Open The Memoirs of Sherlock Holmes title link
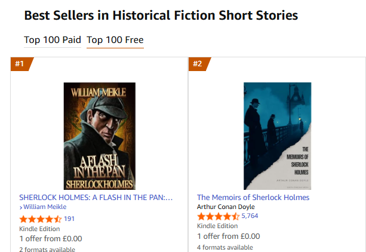 [253, 198]
